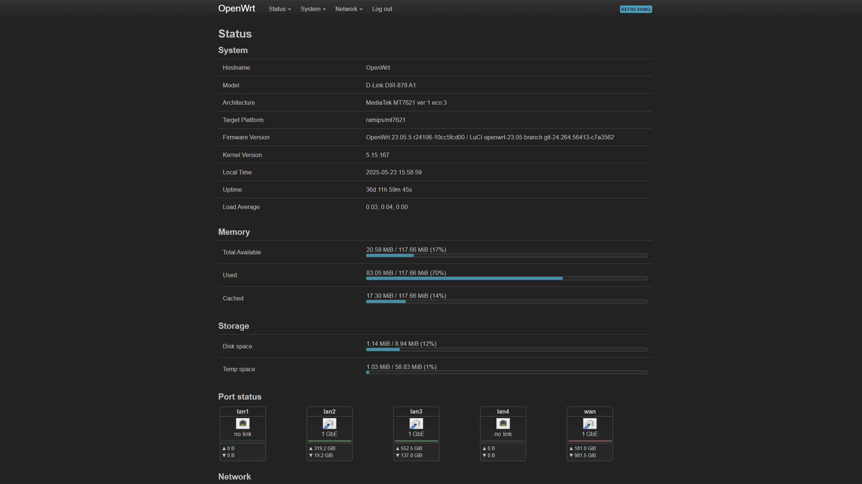Click 1.14 MiB / 8.94 MiB (12%) text
The width and height of the screenshot is (862, 484).
pyautogui.click(x=401, y=344)
